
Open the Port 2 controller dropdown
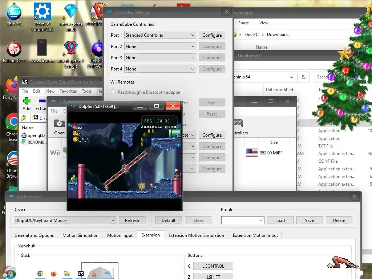(160, 46)
